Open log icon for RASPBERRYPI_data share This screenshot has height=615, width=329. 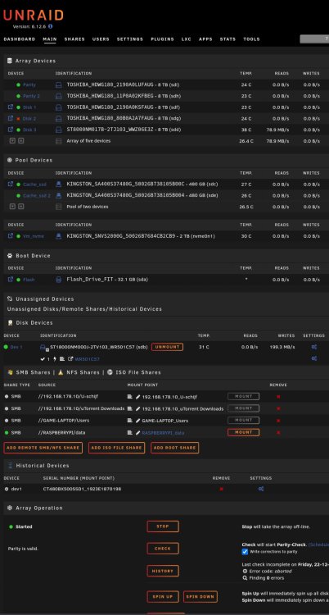coord(129,433)
